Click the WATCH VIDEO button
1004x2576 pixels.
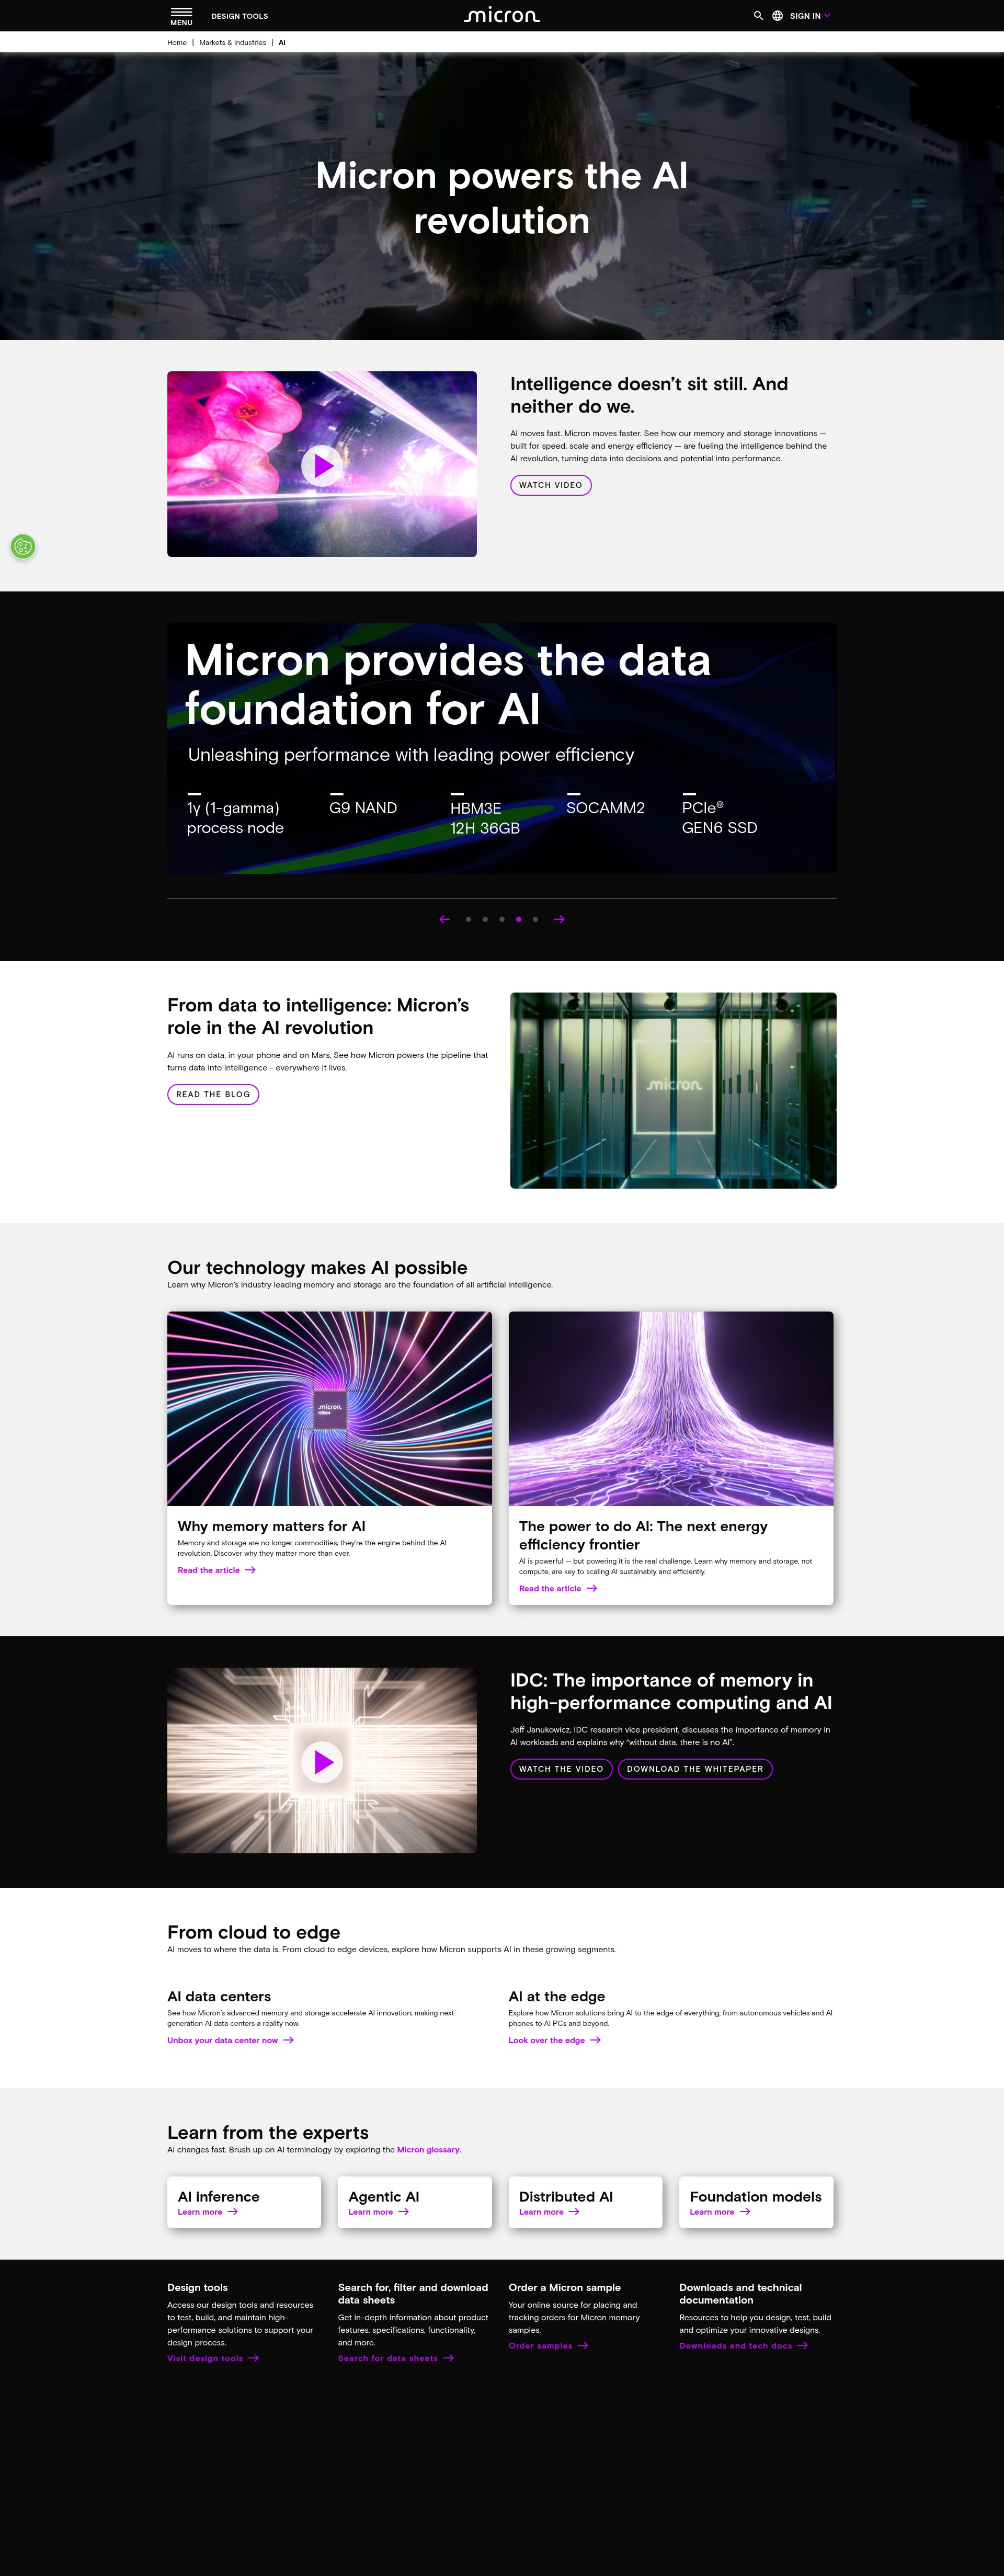click(550, 485)
